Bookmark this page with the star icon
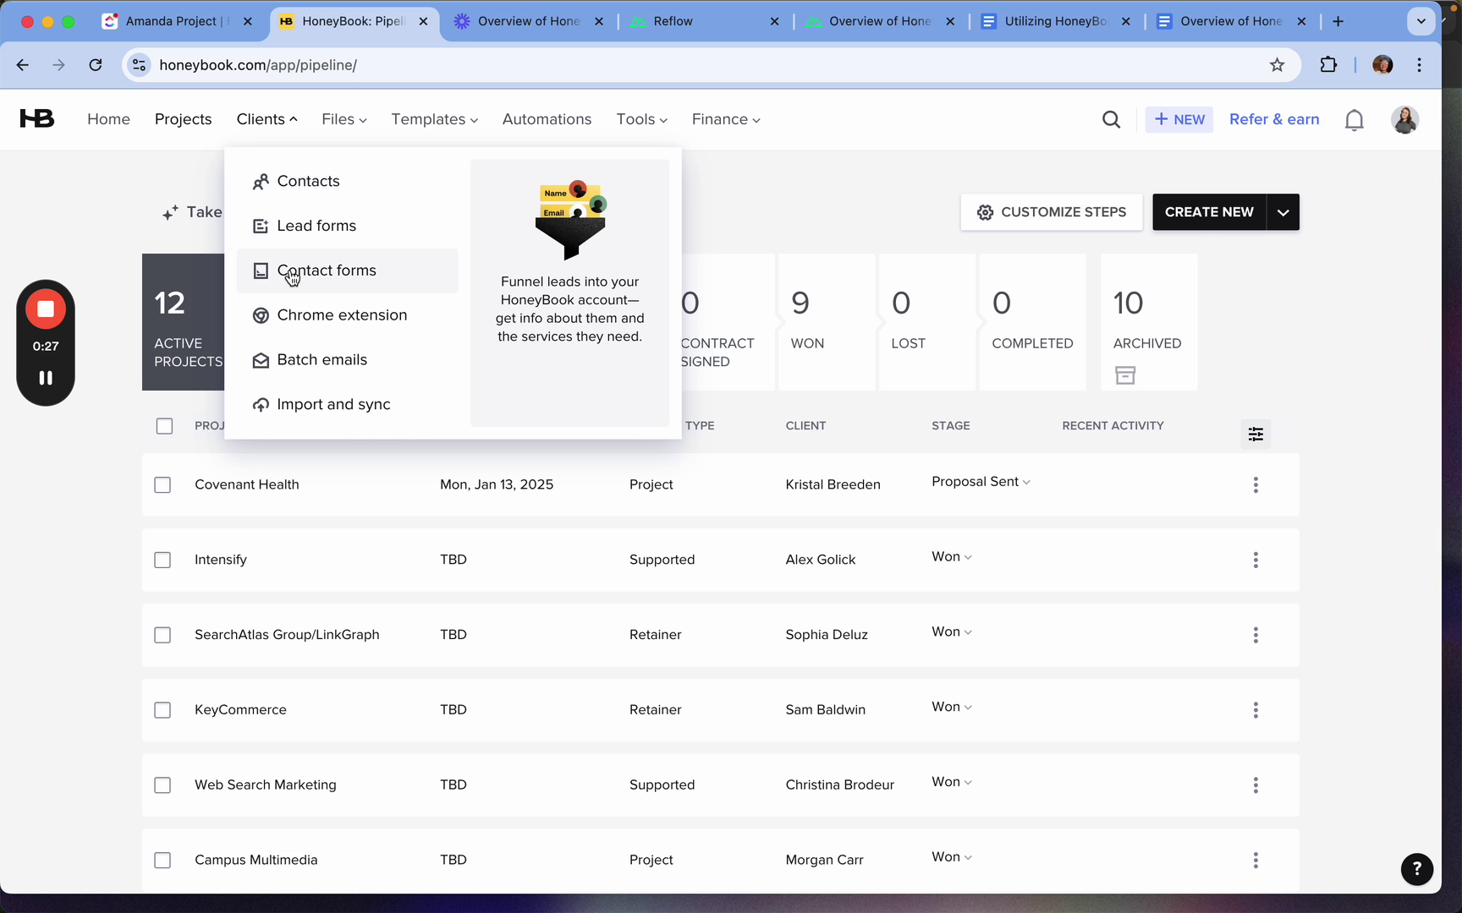 pos(1277,65)
